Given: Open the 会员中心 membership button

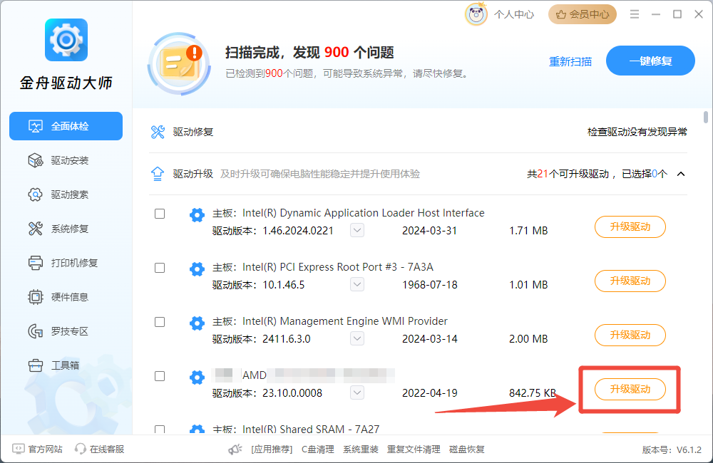Looking at the screenshot, I should (583, 14).
